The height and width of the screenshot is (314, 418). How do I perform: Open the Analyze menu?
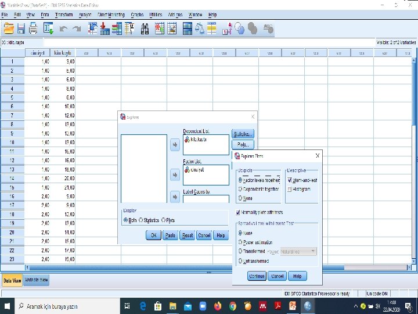[85, 15]
